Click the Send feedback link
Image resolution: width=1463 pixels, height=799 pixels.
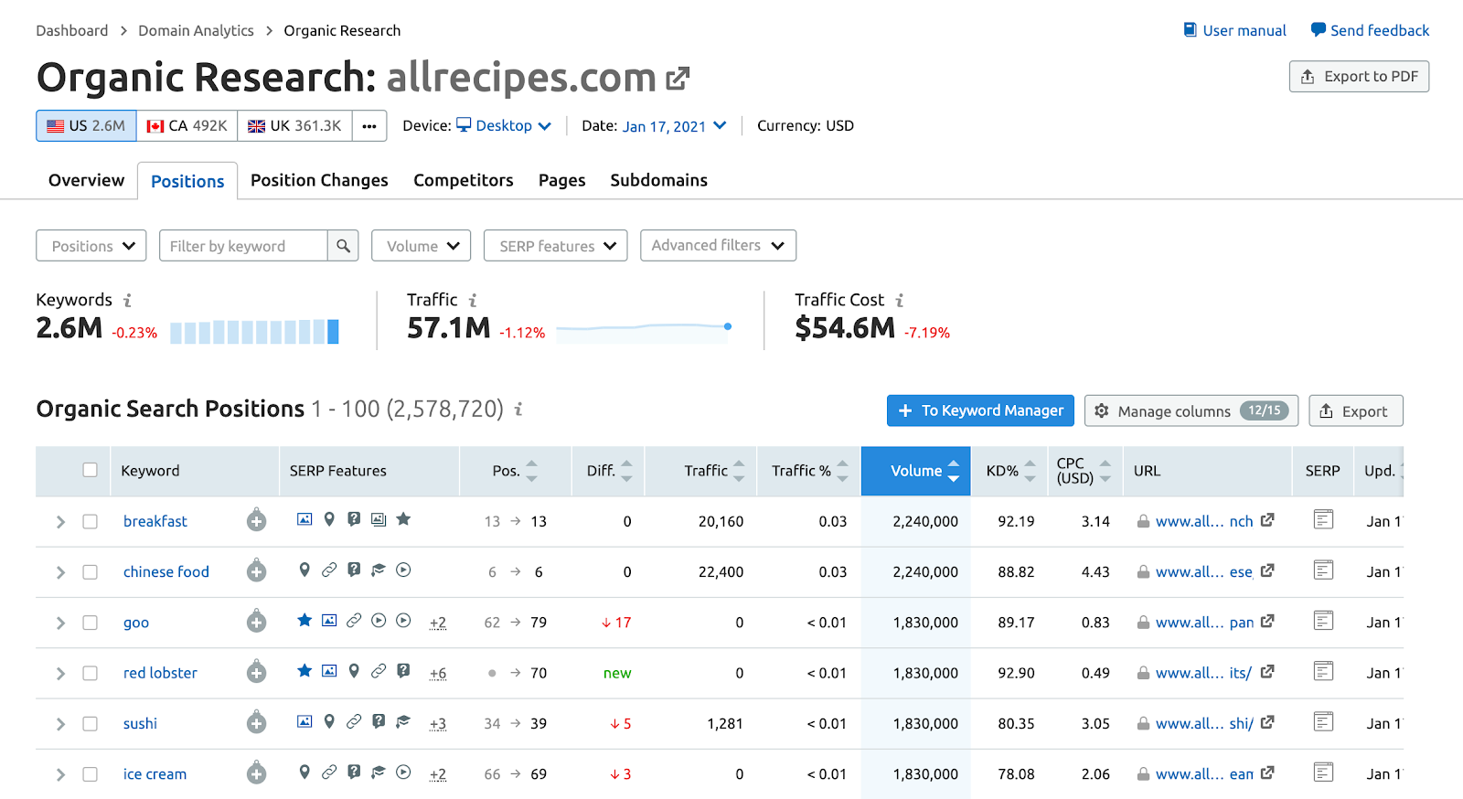pyautogui.click(x=1370, y=30)
